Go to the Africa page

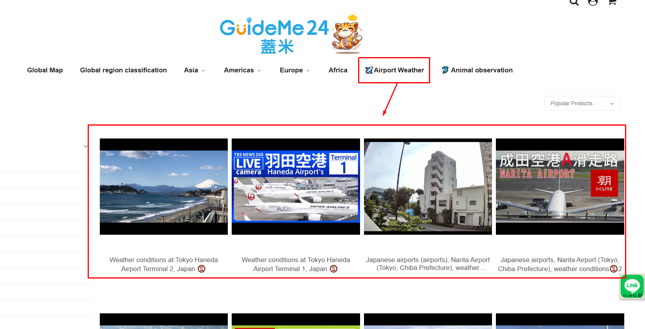click(x=338, y=70)
